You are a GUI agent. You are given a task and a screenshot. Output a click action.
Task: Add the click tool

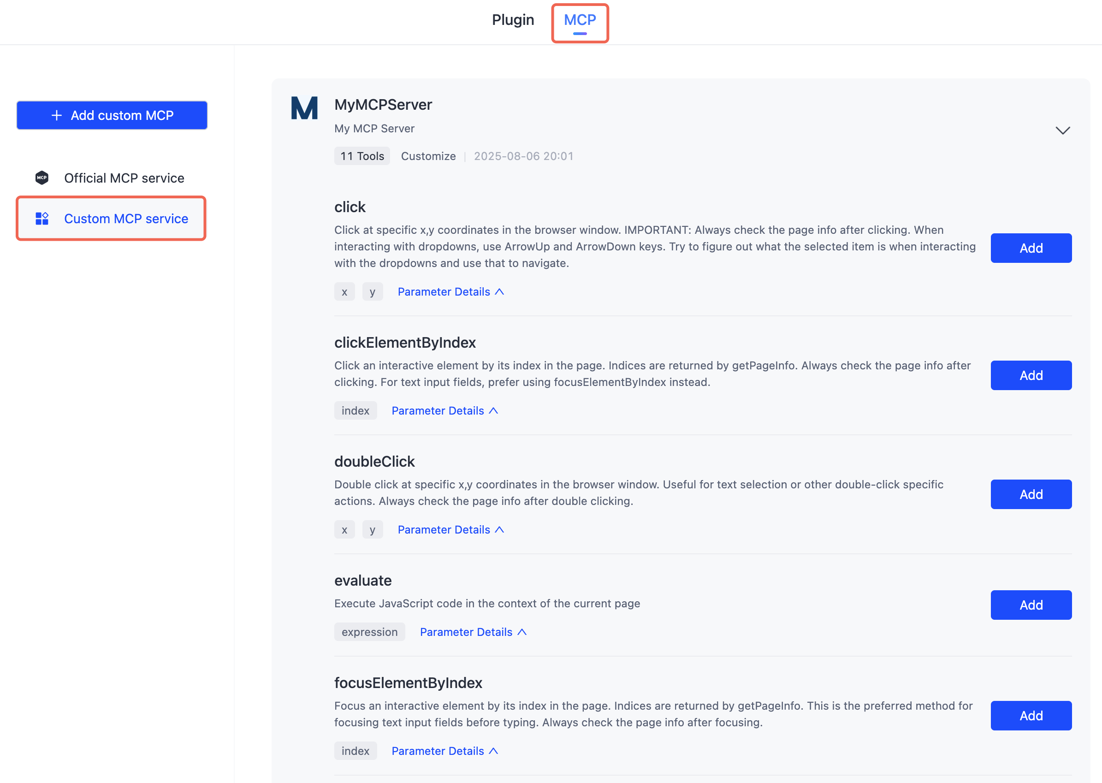click(1031, 248)
